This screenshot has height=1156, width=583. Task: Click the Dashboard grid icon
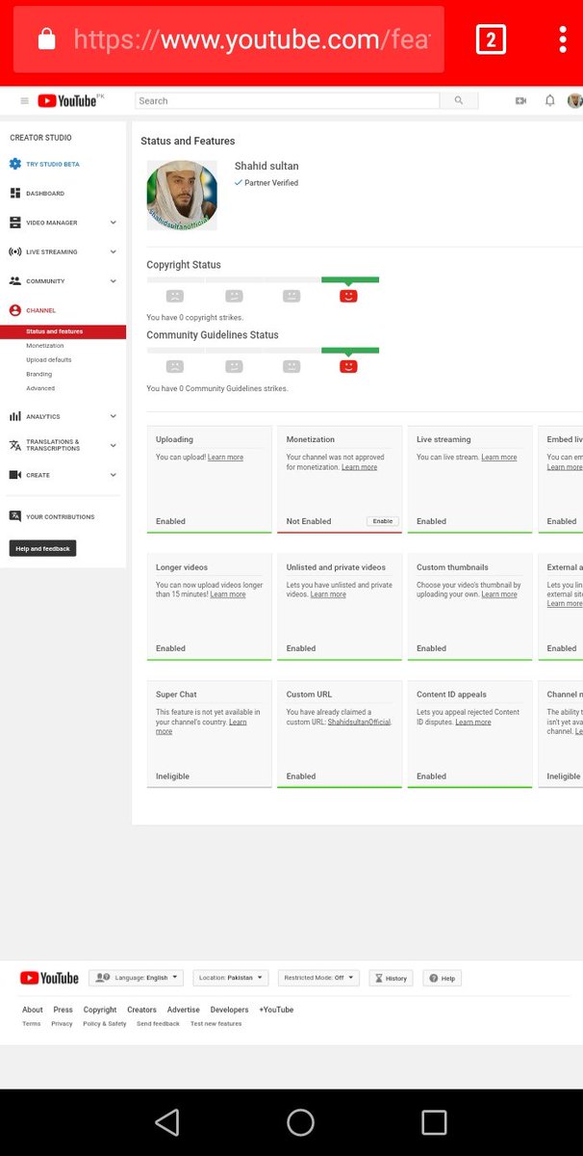(15, 194)
